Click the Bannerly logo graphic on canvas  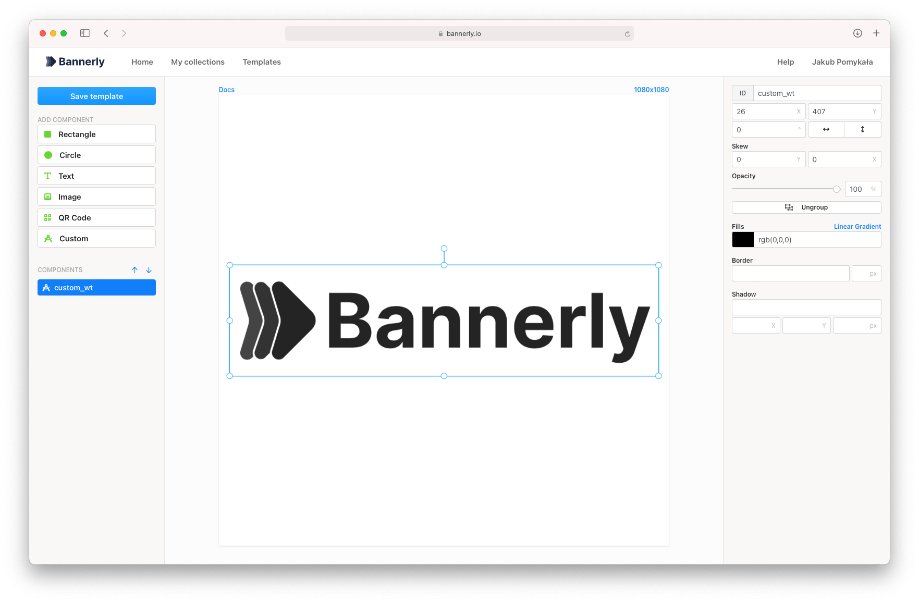click(x=445, y=321)
